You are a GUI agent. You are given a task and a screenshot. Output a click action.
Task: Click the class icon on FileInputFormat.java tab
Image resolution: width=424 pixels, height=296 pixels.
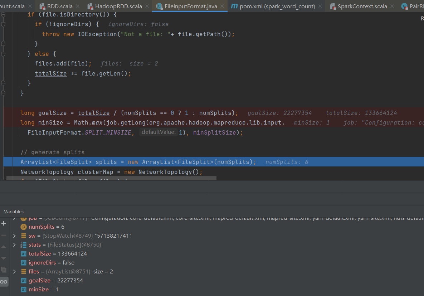[x=159, y=6]
